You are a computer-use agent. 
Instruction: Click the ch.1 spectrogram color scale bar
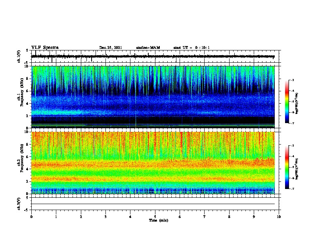point(287,102)
